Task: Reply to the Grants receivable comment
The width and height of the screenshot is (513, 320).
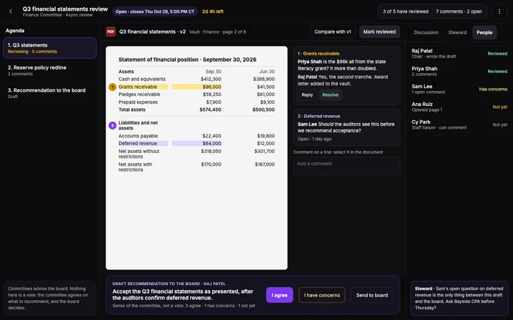Action: pyautogui.click(x=307, y=95)
